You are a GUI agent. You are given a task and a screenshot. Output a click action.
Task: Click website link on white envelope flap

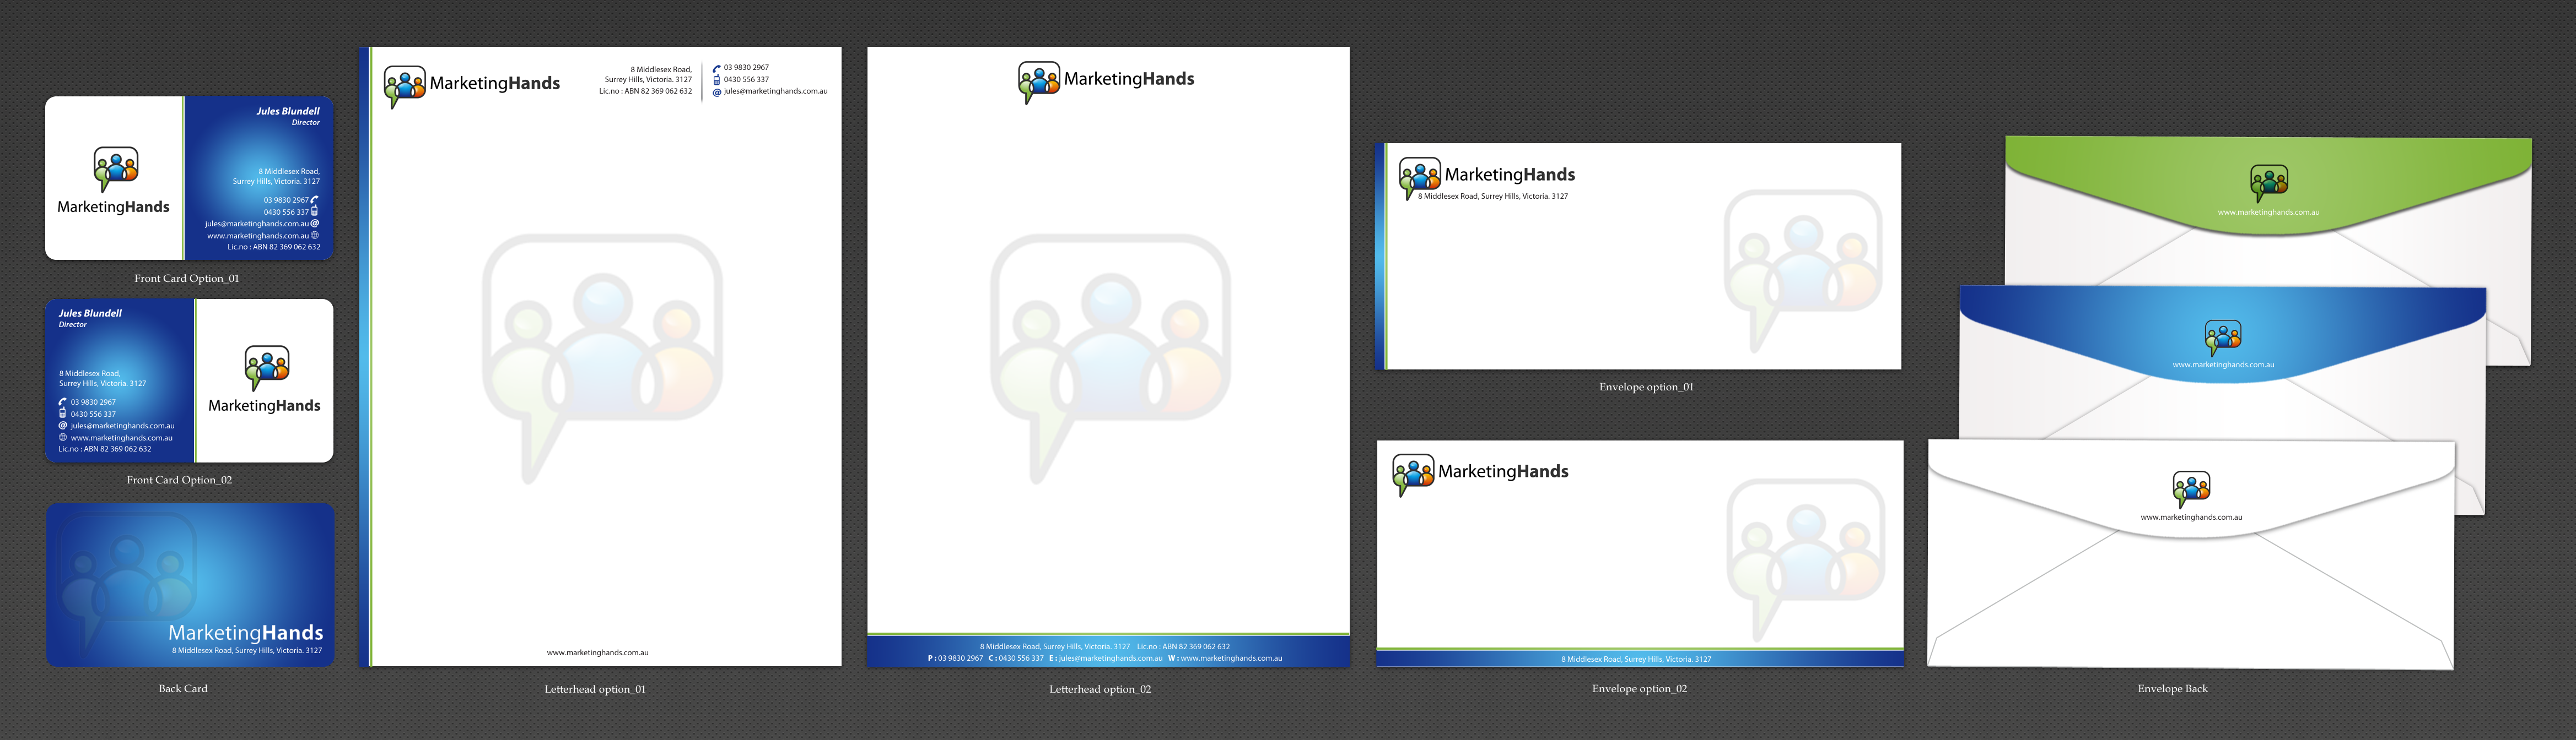click(2191, 518)
